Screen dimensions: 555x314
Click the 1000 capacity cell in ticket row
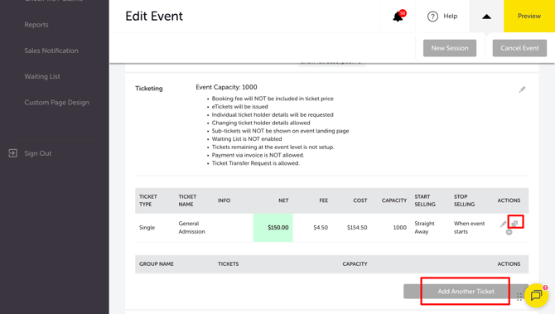tap(399, 228)
